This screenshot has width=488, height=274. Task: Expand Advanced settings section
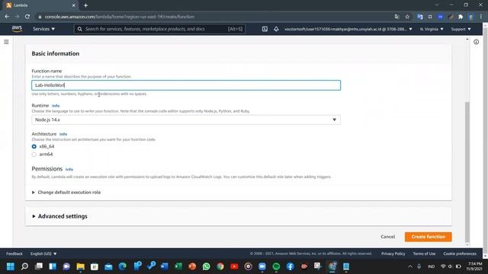coord(59,216)
